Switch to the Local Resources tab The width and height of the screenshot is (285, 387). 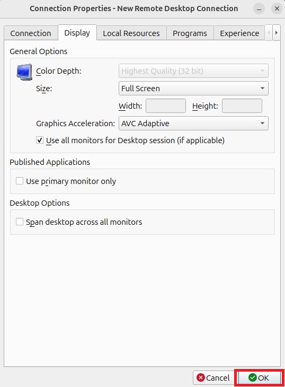[131, 33]
